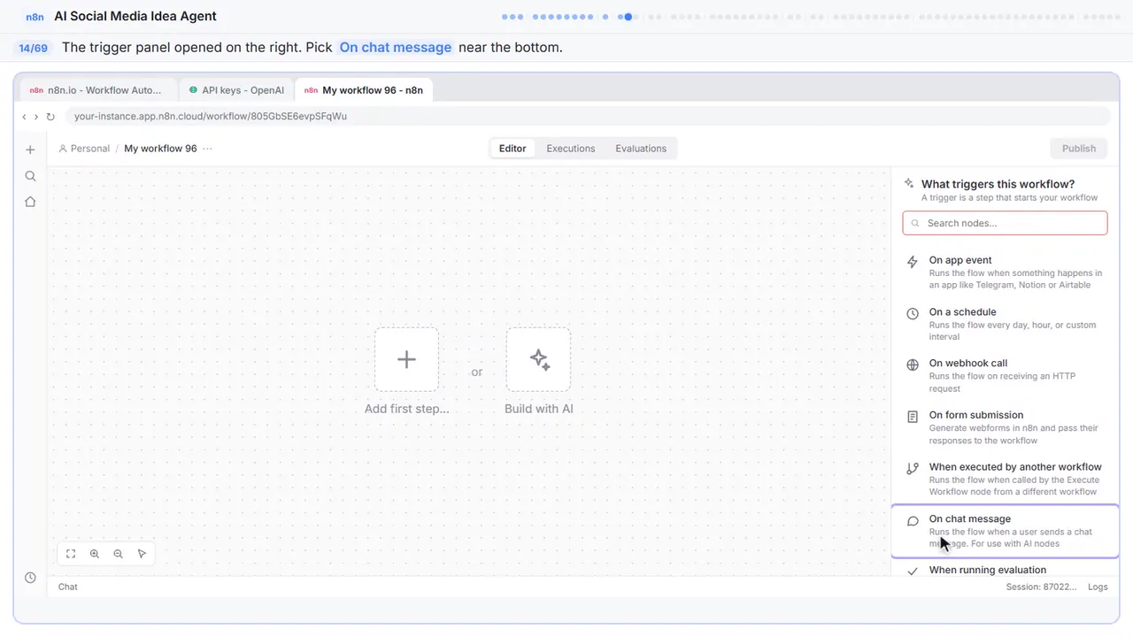Choose the On webhook call label

(x=968, y=363)
